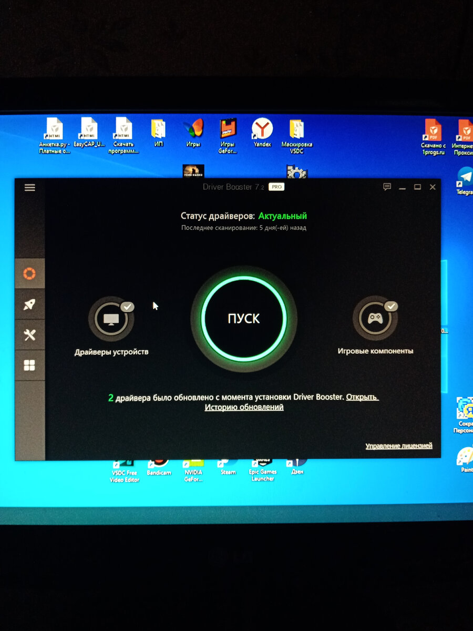Close the Driver Booster window

(433, 187)
